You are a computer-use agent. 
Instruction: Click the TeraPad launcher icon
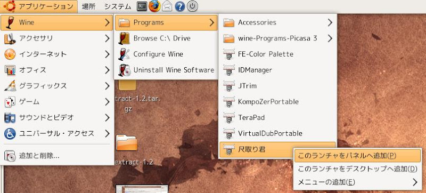(229, 118)
